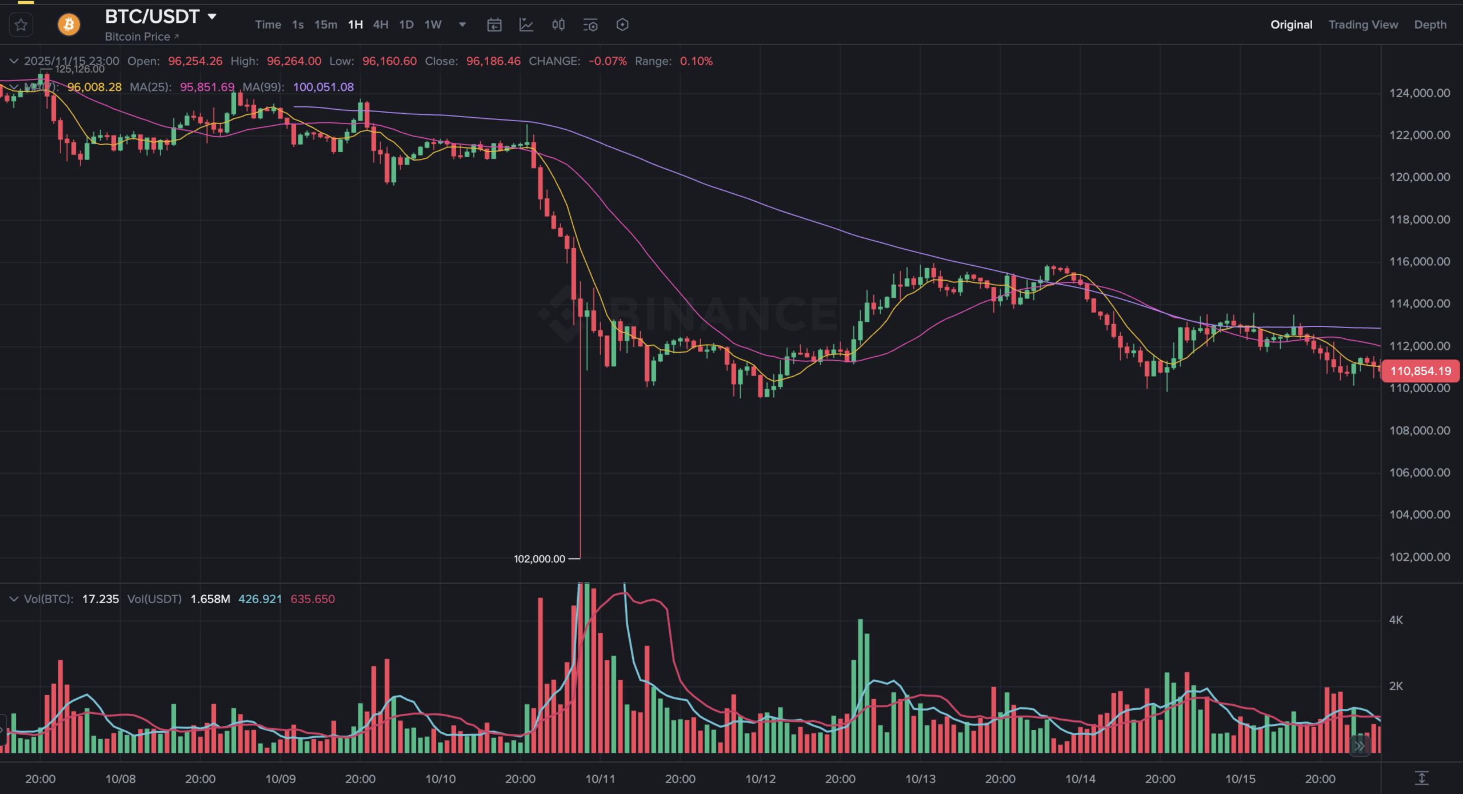Viewport: 1463px width, 794px height.
Task: Click the auto-fit price scale icon
Action: [x=1421, y=778]
